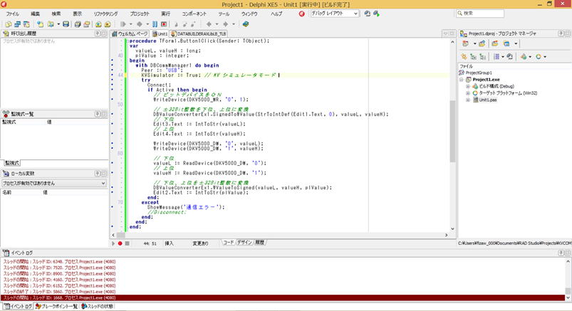Click the Expand all nodes icon in Project Manager
Image resolution: width=572 pixels, height=311 pixels.
[x=474, y=56]
